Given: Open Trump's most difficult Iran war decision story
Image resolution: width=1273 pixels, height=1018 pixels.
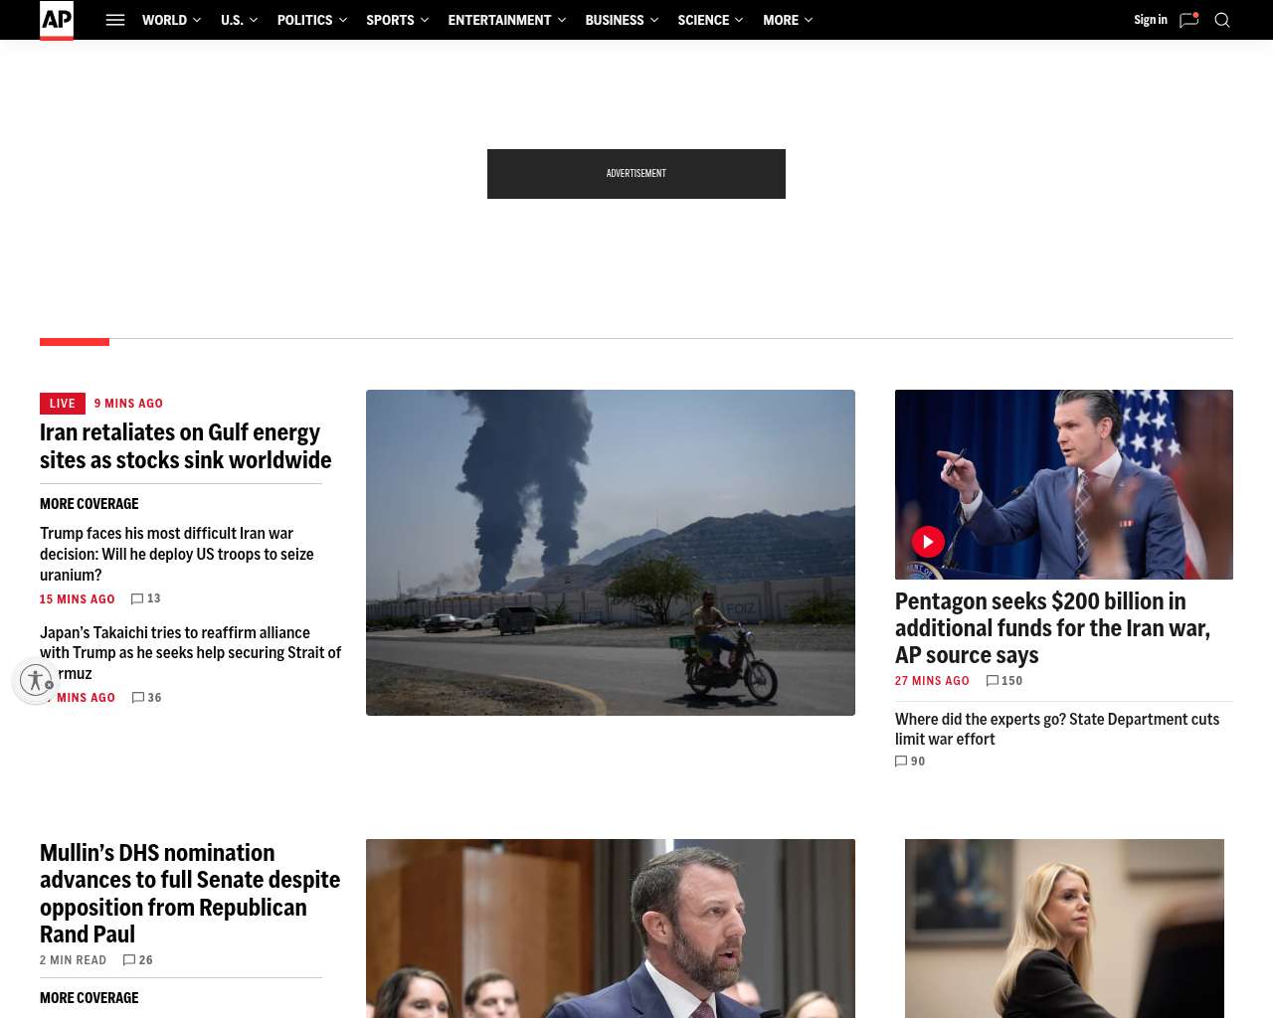Looking at the screenshot, I should (x=177, y=555).
